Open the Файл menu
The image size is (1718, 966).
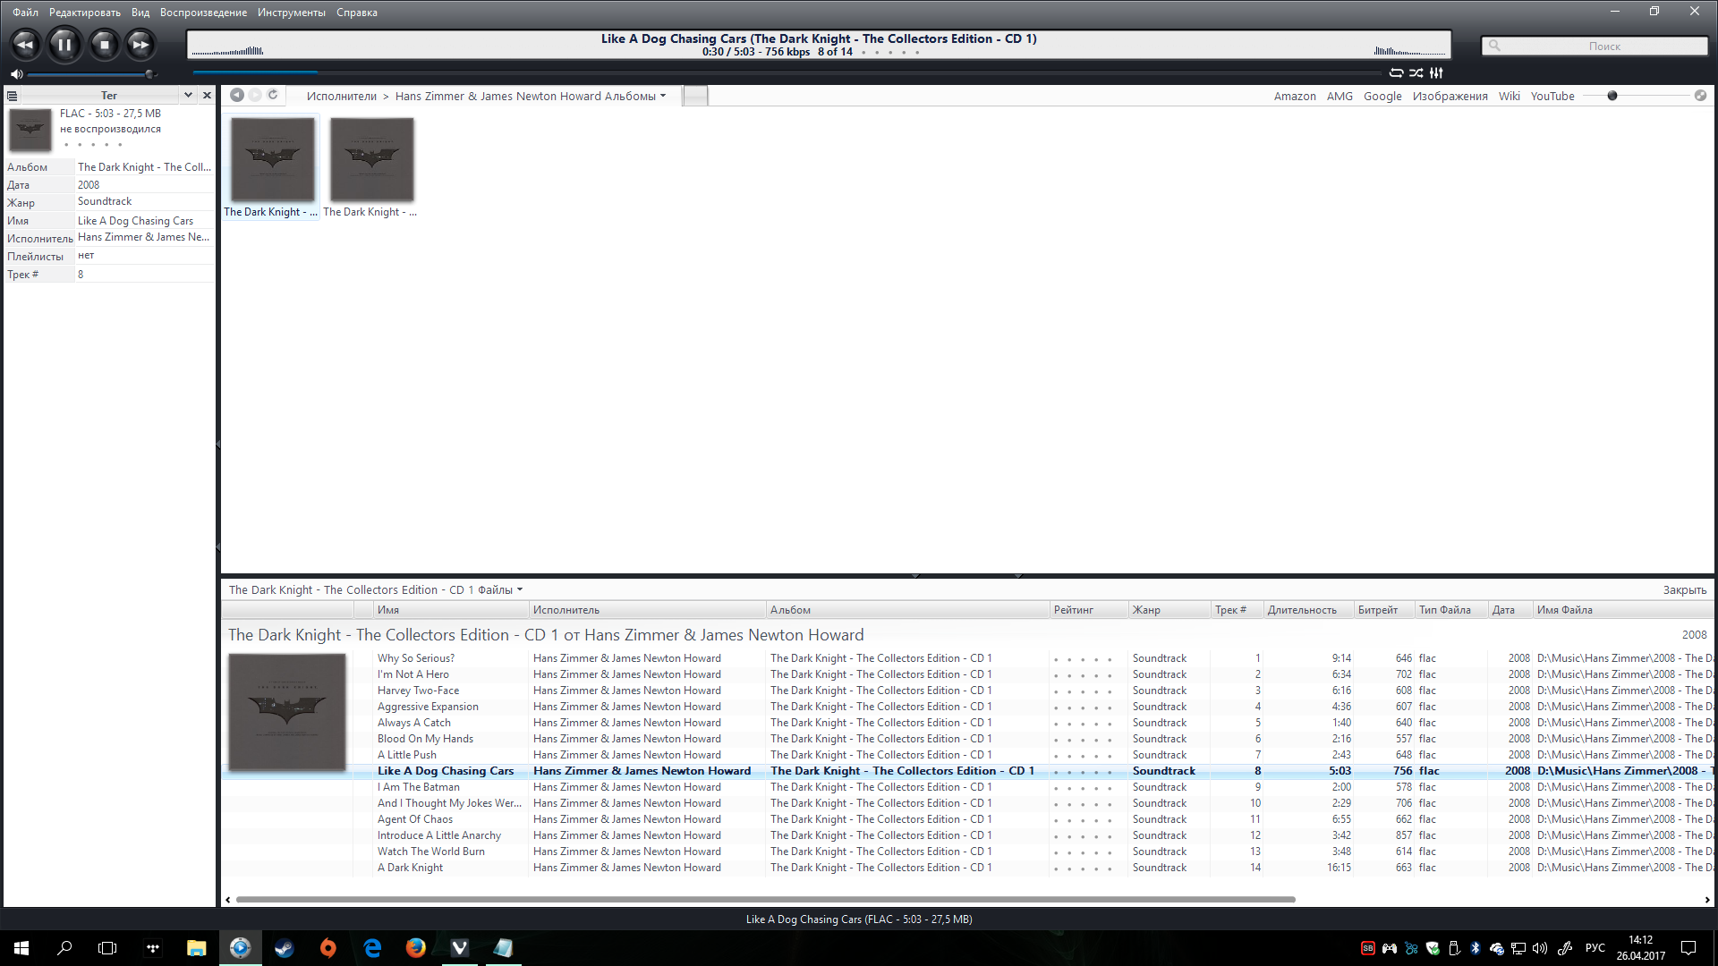25,13
